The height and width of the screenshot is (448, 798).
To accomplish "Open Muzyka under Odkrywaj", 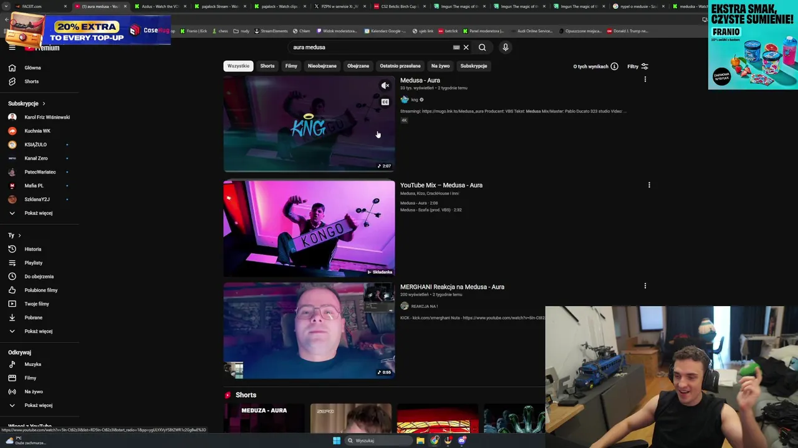I will tap(32, 364).
